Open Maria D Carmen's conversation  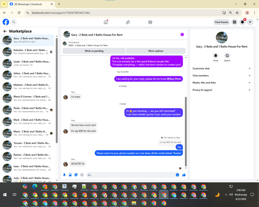tap(27, 98)
